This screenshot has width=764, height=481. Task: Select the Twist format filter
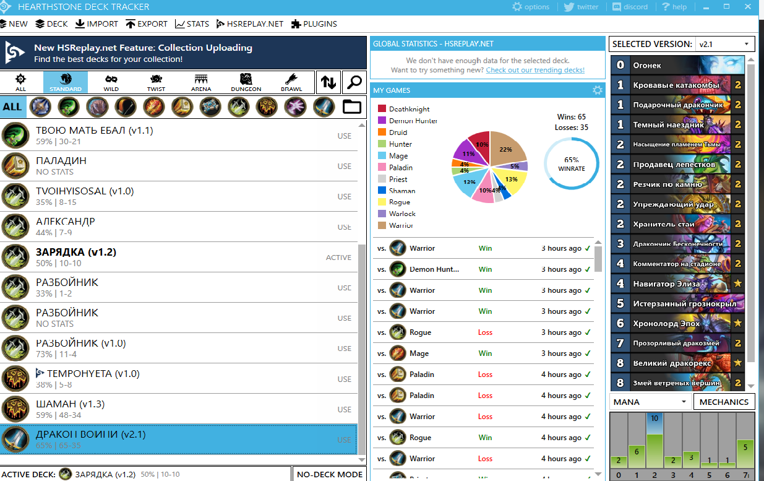[156, 82]
